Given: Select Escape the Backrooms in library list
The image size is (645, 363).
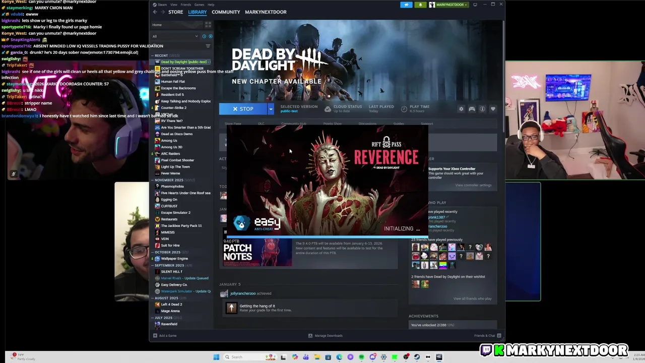Looking at the screenshot, I should (x=178, y=88).
